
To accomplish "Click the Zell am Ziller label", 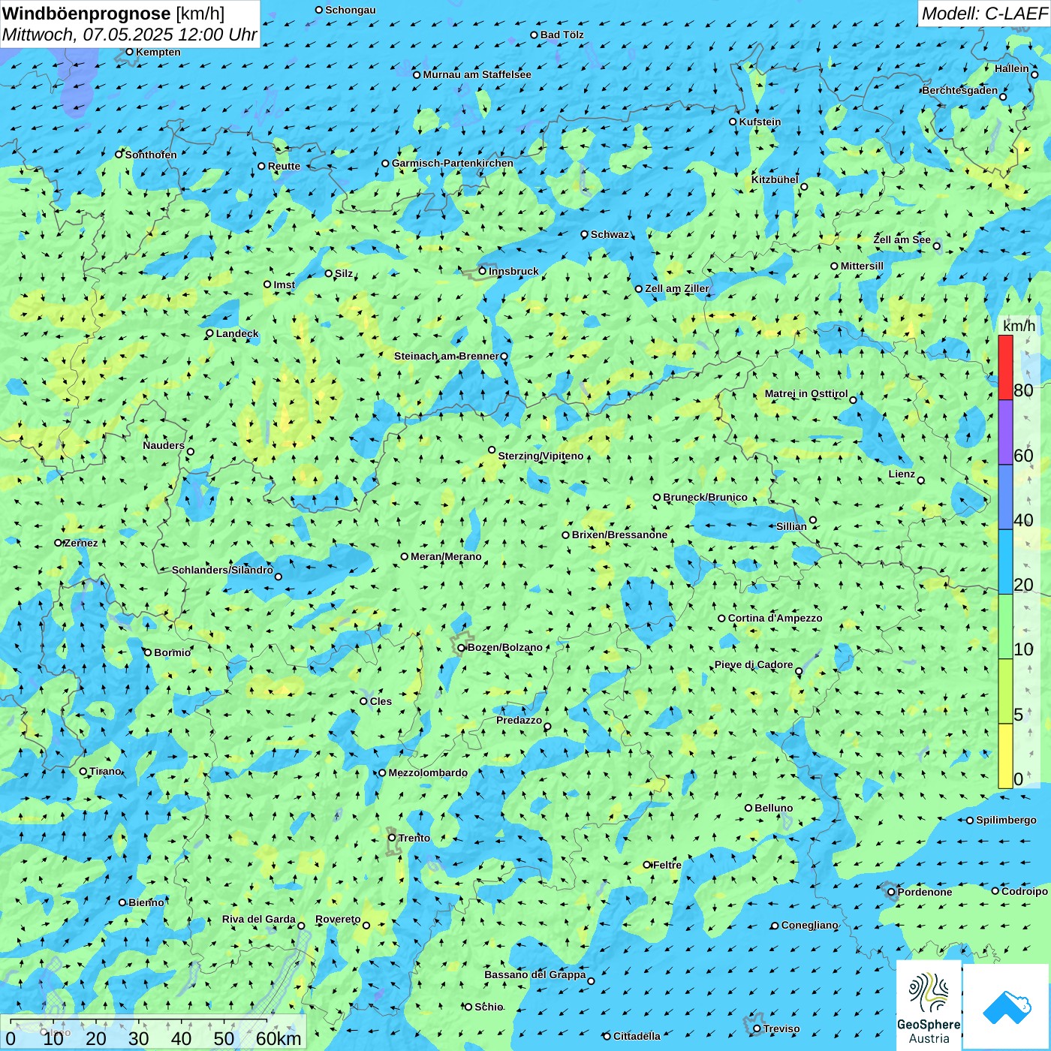I will (676, 288).
